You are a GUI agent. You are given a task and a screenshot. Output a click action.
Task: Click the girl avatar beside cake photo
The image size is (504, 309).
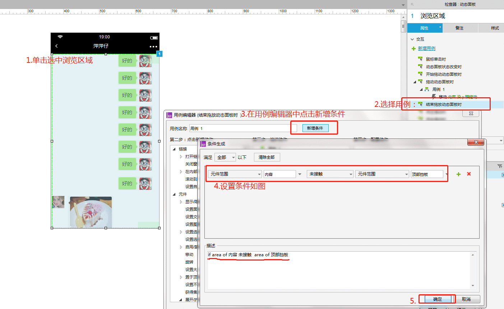point(58,202)
